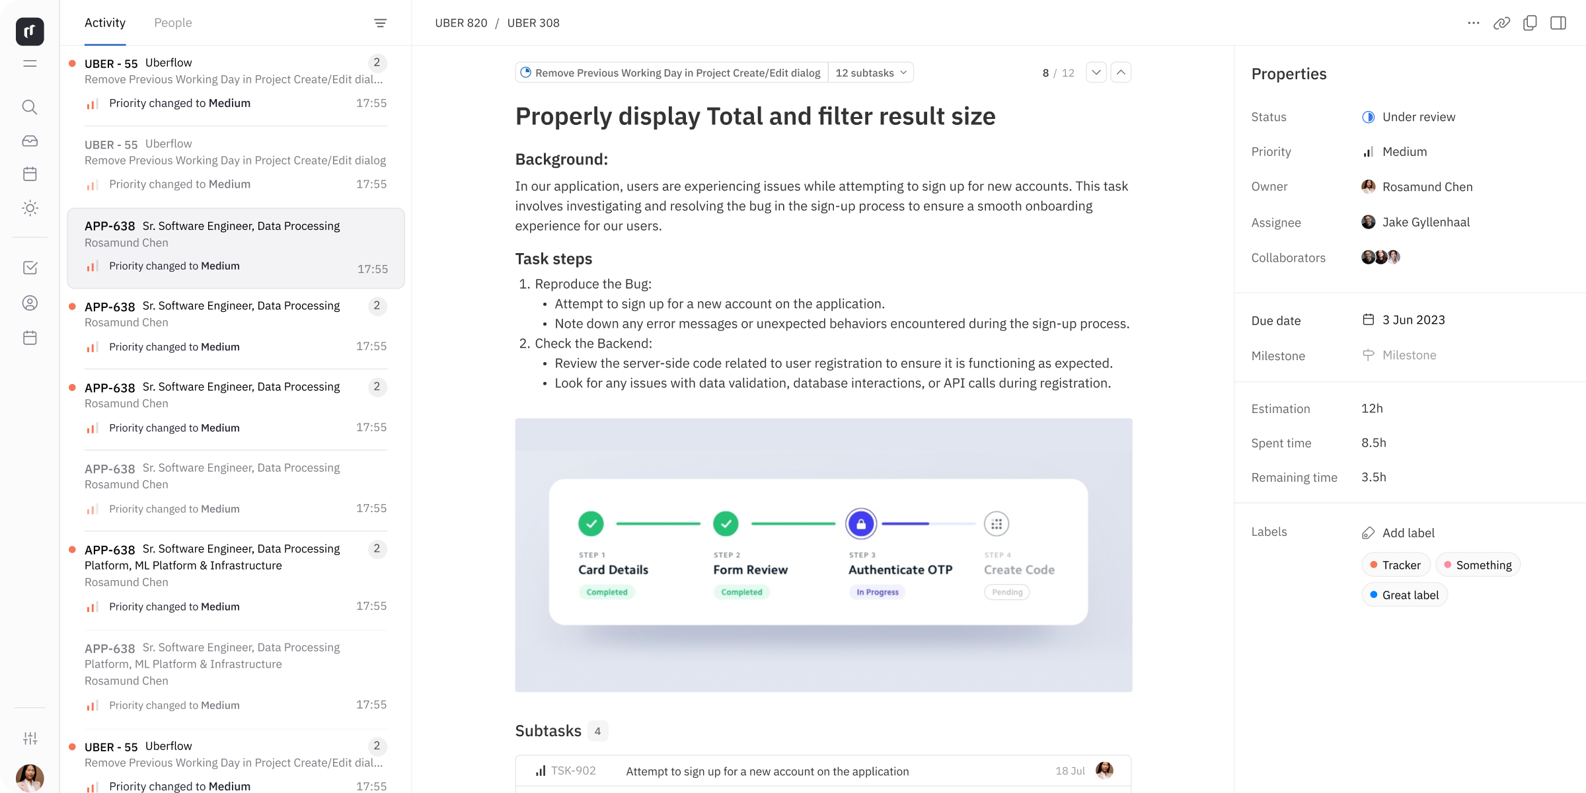This screenshot has height=793, width=1586.
Task: Open the TSK-902 subtask row
Action: (767, 771)
